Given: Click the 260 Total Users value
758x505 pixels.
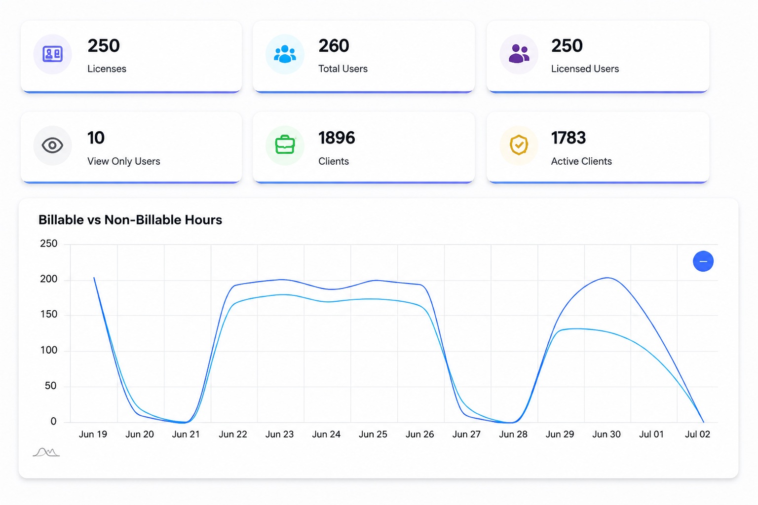Looking at the screenshot, I should click(334, 46).
